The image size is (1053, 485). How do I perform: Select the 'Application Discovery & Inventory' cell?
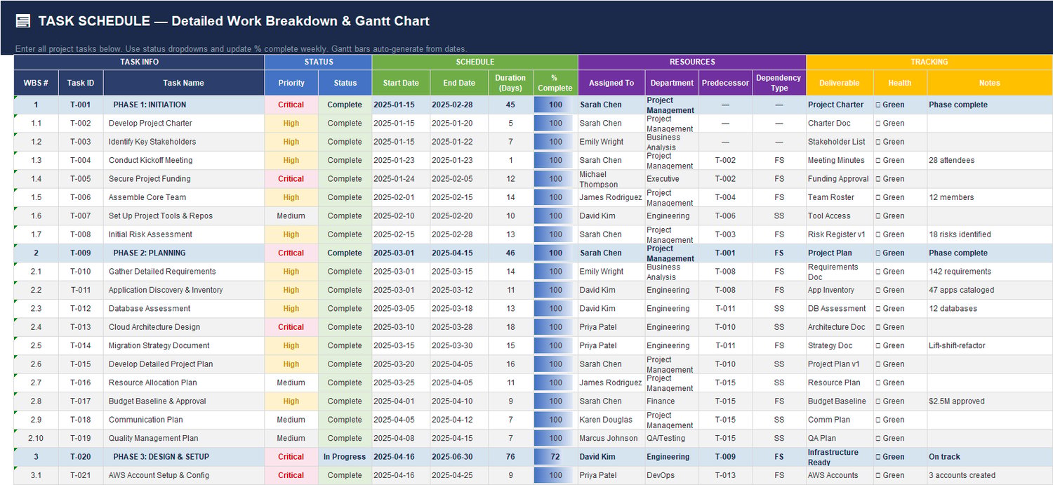pyautogui.click(x=184, y=290)
